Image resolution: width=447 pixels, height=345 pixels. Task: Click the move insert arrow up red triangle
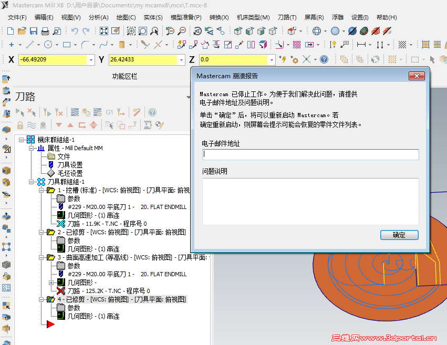pos(70,125)
